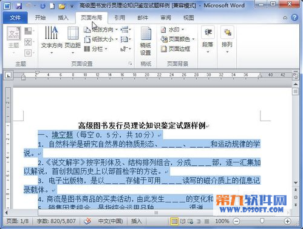Screen dimensions: 303x229
Task: Click the Redo button in Quick Access Toolbar
Action: coord(43,6)
